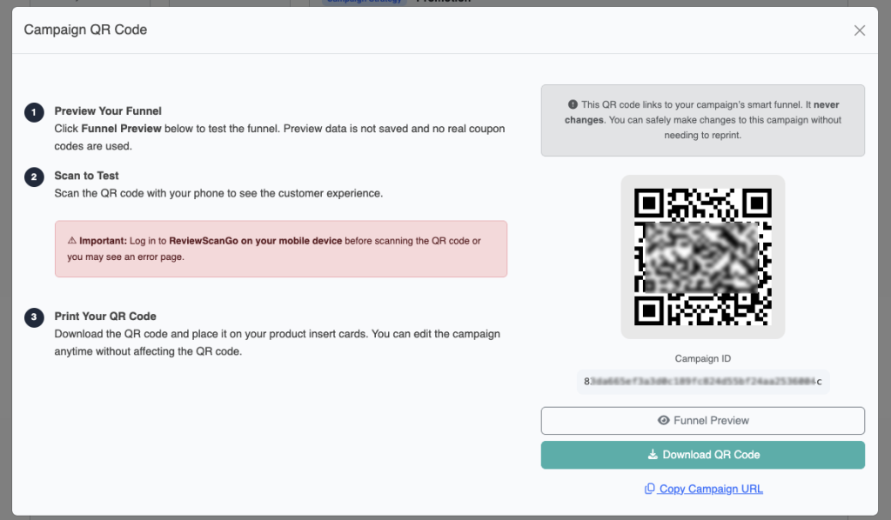Click the info icon in gray notice
891x520 pixels.
[573, 103]
